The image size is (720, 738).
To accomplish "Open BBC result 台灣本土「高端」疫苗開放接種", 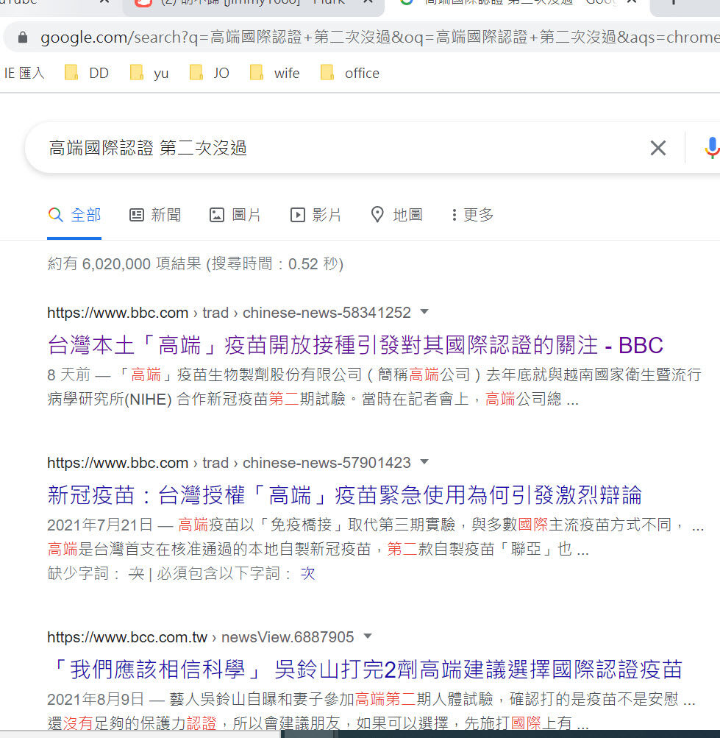I will (x=355, y=345).
